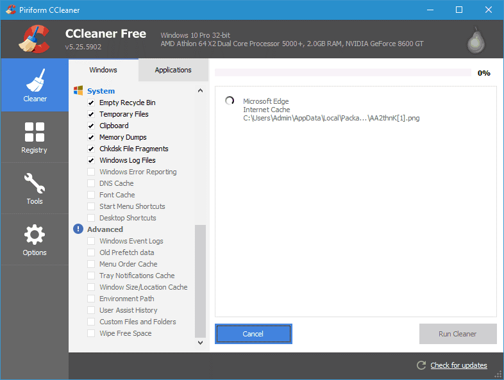Uncheck Empty Recycle Bin
Screen dimensions: 504x380
pyautogui.click(x=91, y=103)
